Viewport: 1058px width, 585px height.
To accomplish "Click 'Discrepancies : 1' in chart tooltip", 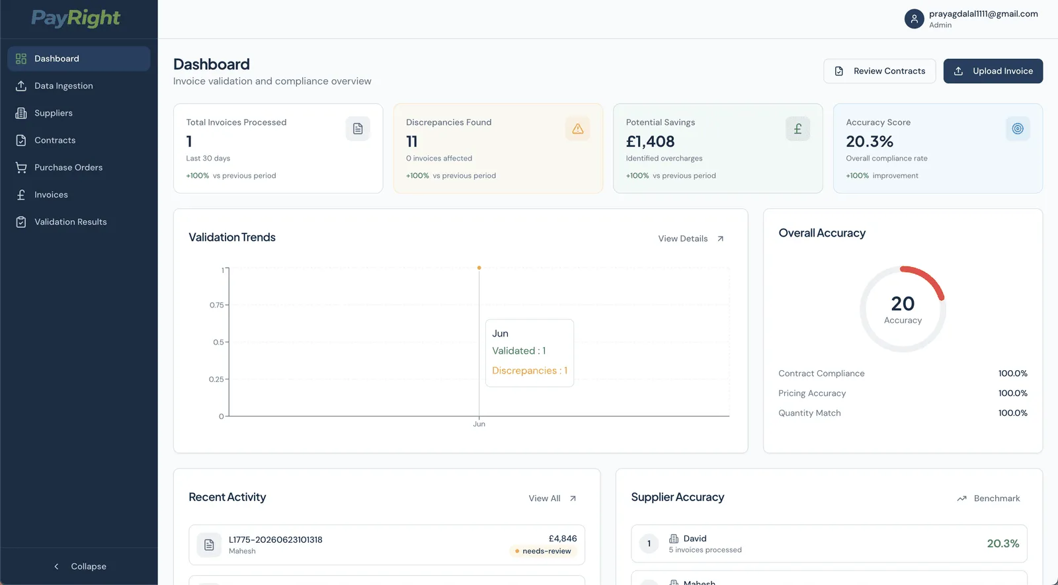I will click(x=530, y=371).
